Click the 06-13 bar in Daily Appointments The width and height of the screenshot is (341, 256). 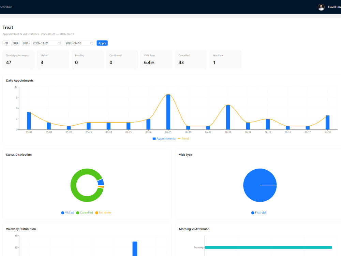(x=228, y=117)
